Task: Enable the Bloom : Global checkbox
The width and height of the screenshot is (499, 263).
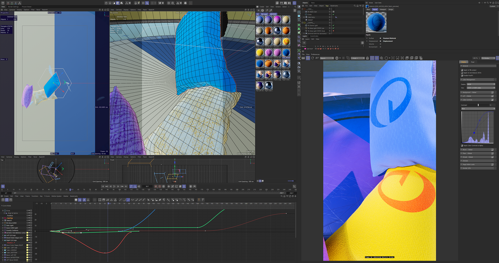Action: [492, 150]
